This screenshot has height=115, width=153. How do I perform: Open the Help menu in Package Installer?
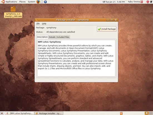point(44,24)
